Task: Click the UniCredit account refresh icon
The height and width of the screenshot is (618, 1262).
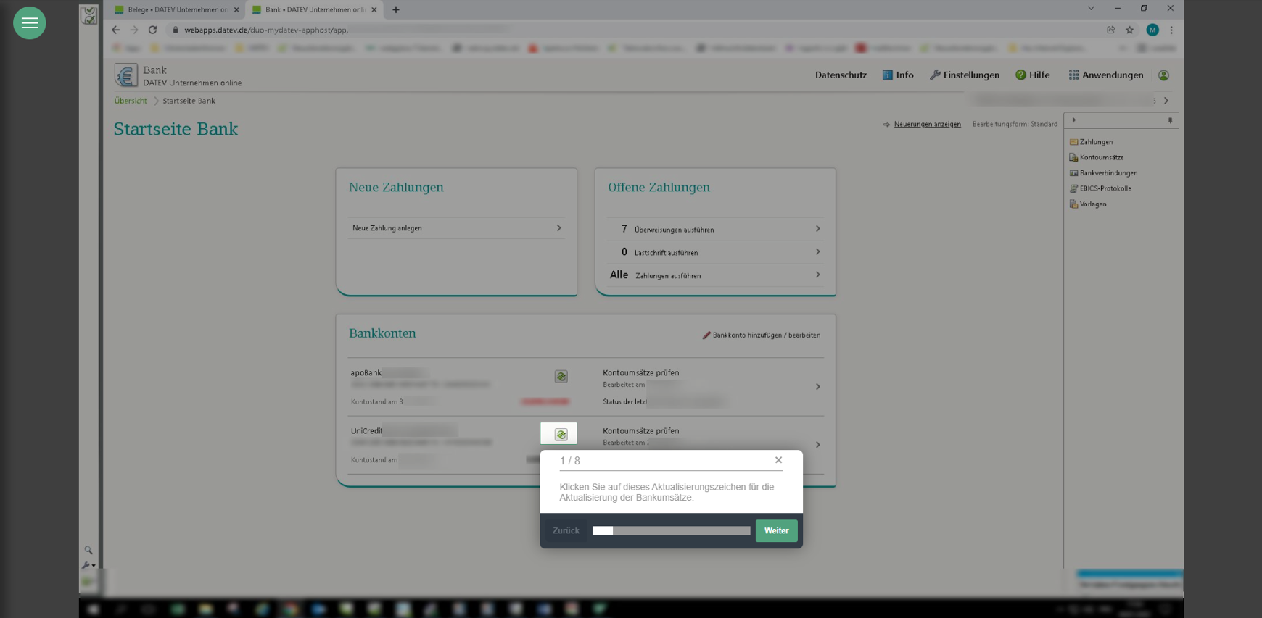Action: 561,434
